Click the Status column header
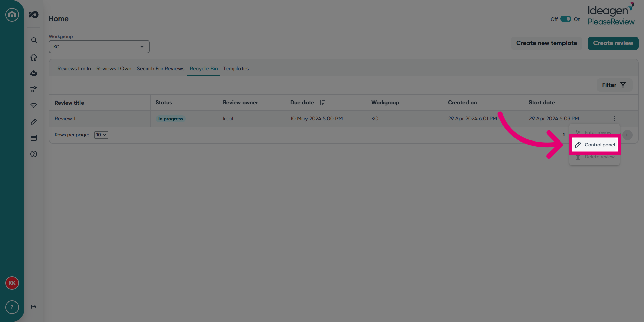644x322 pixels. click(x=164, y=103)
